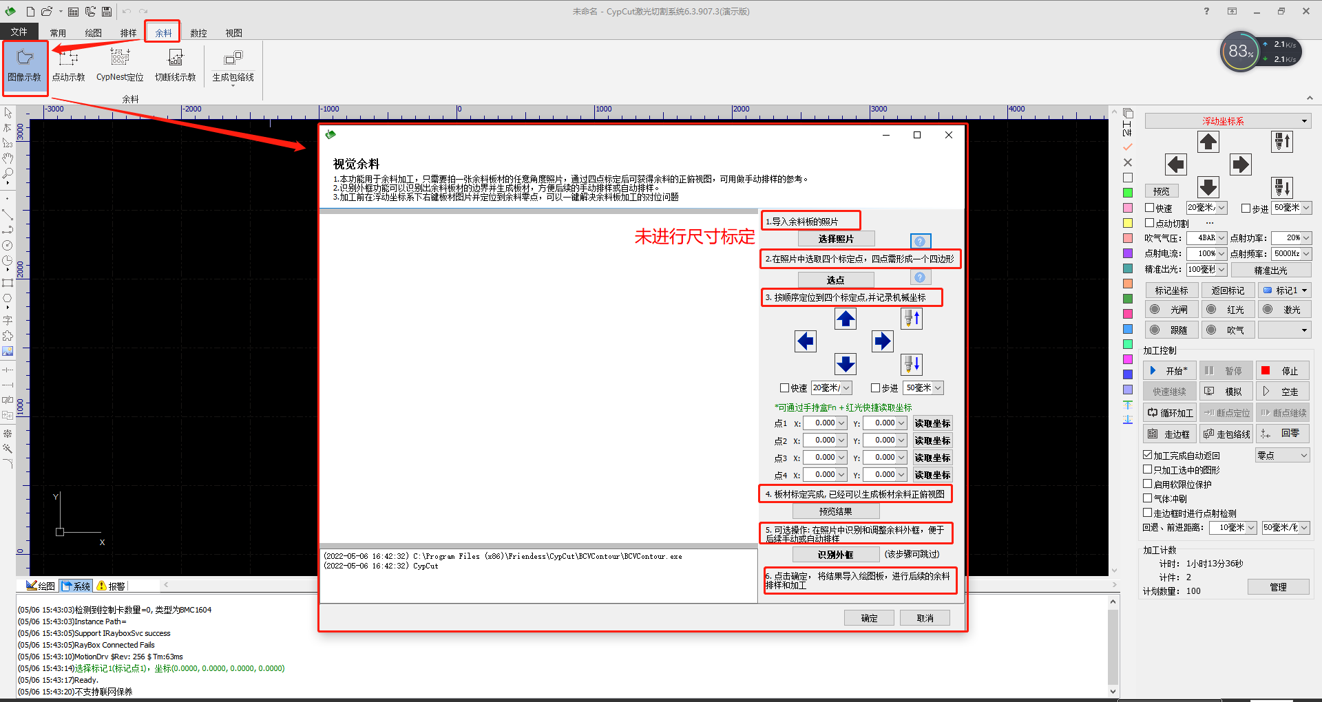Open the 文件 menu
Viewport: 1322px width, 702px height.
[19, 32]
